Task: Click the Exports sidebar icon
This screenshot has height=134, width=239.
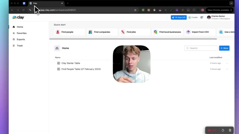Action: [14, 39]
